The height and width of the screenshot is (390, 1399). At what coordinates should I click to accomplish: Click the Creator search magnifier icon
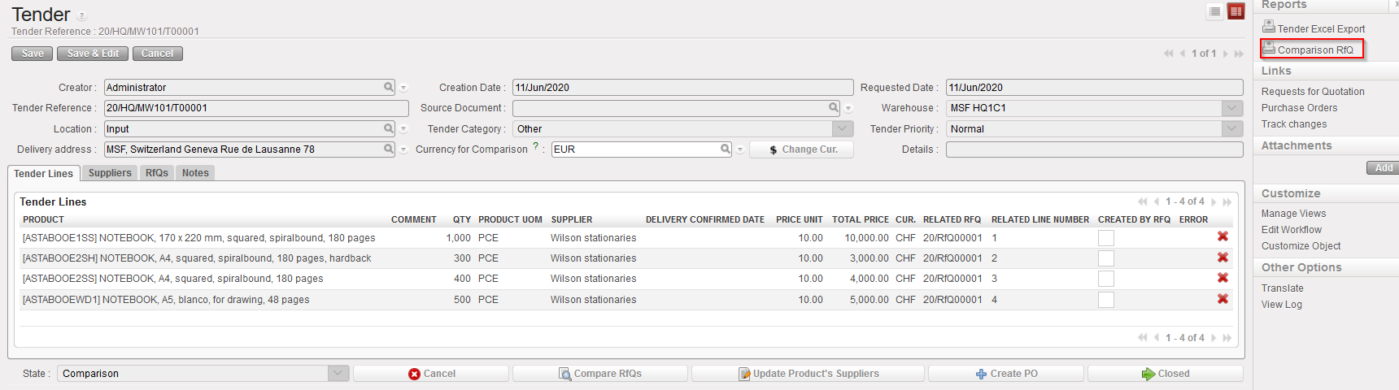[x=389, y=87]
